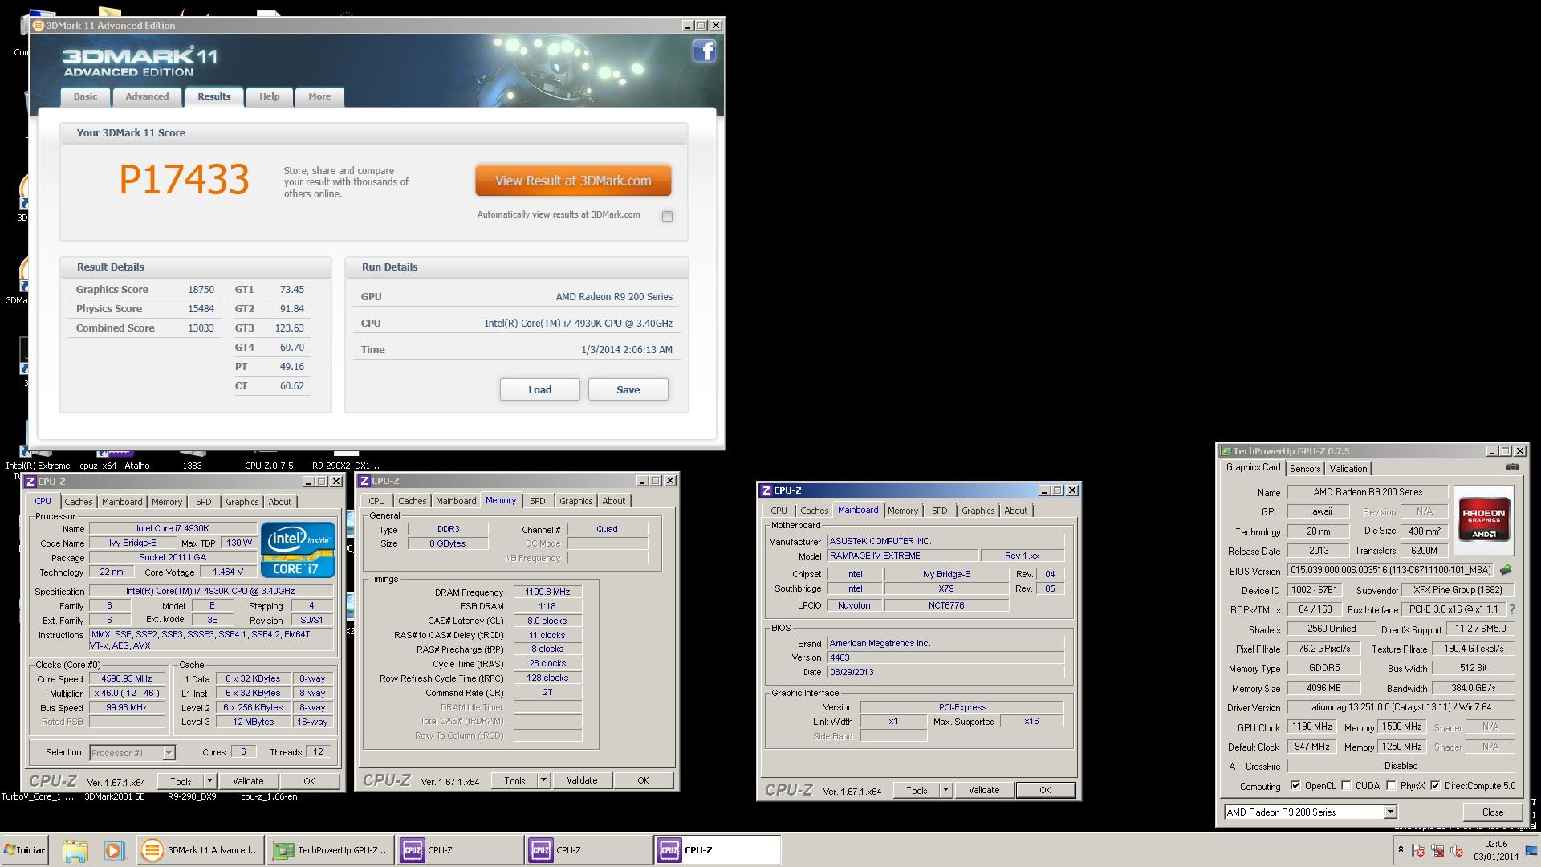
Task: Open Windows Explorer folder icon on taskbar
Action: 75,850
